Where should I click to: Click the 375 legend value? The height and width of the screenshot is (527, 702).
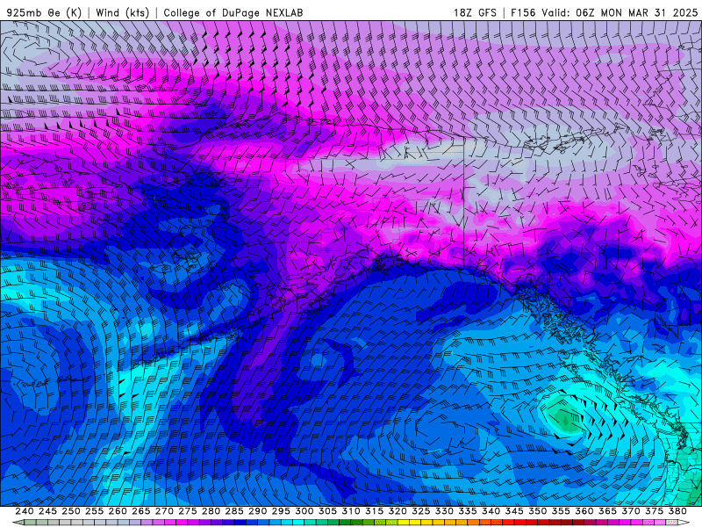(654, 511)
